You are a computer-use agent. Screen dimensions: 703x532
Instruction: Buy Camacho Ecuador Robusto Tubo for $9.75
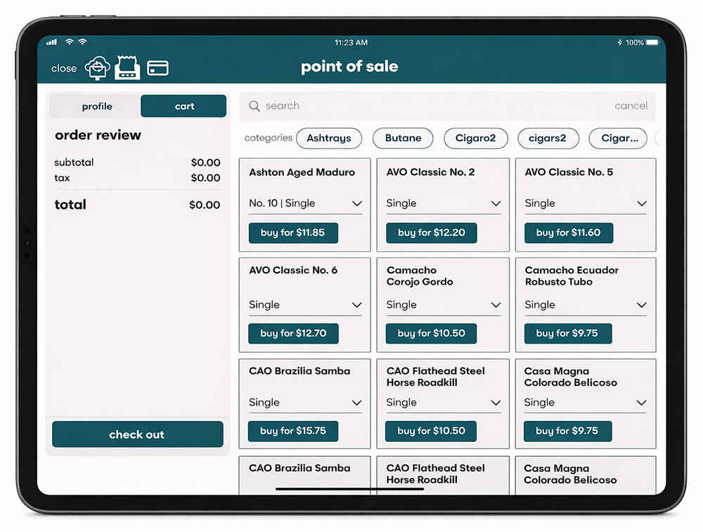point(567,333)
